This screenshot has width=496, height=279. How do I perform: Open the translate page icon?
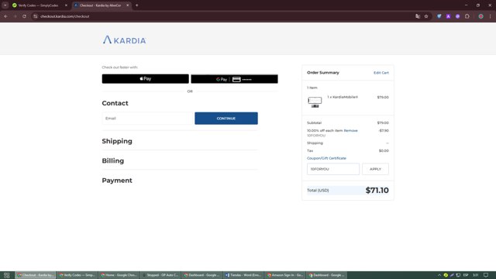click(418, 16)
